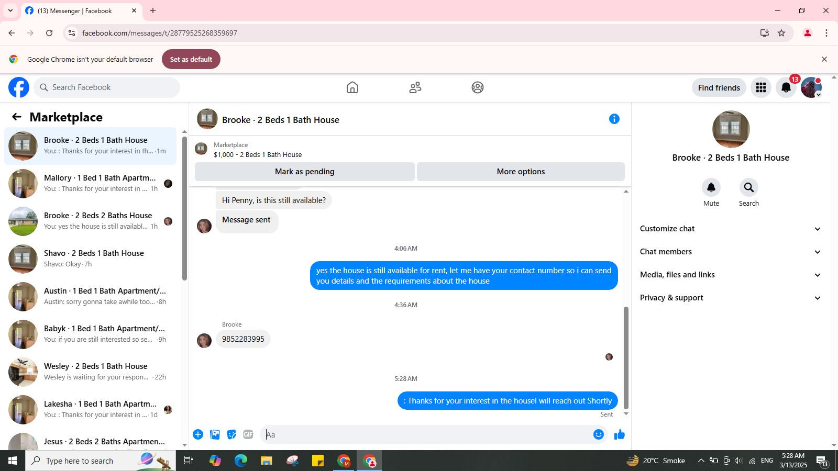Open Brooke 2 Beds 2 Baths House chat
The width and height of the screenshot is (838, 471).
(x=91, y=221)
